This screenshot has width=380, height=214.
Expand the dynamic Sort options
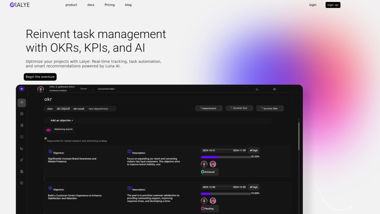click(x=239, y=108)
